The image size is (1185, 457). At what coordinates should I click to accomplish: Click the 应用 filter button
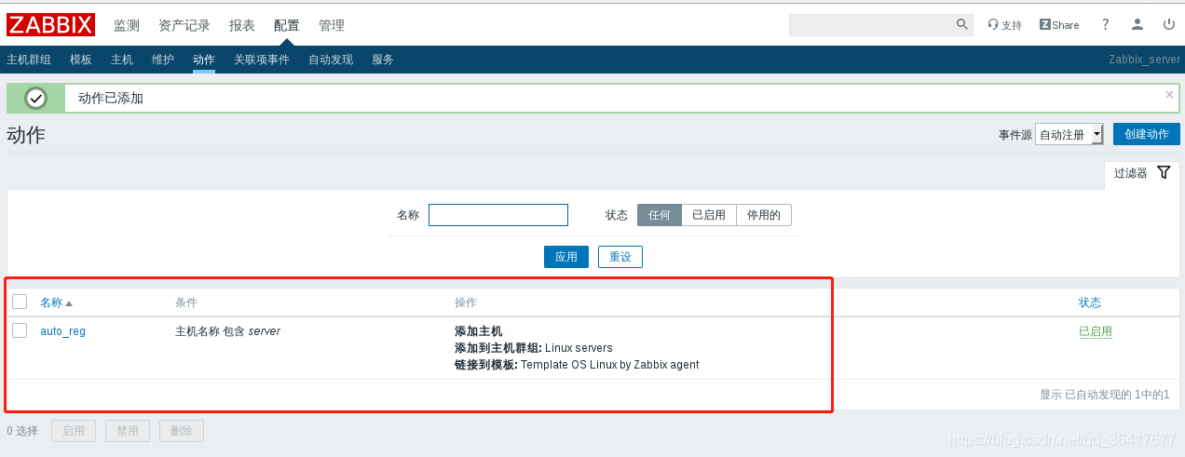tap(566, 257)
